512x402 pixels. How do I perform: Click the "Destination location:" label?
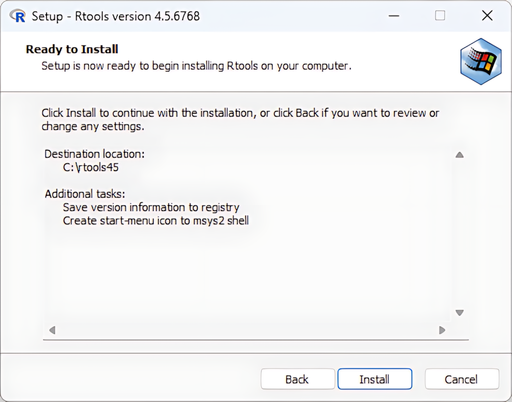[x=94, y=154]
